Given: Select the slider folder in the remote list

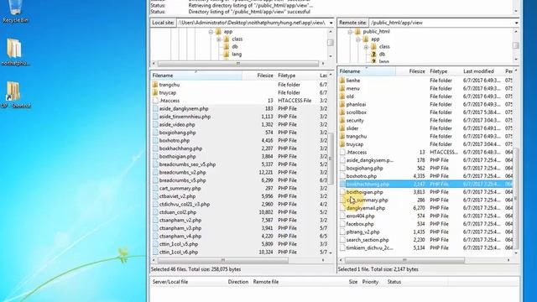Looking at the screenshot, I should tap(352, 128).
